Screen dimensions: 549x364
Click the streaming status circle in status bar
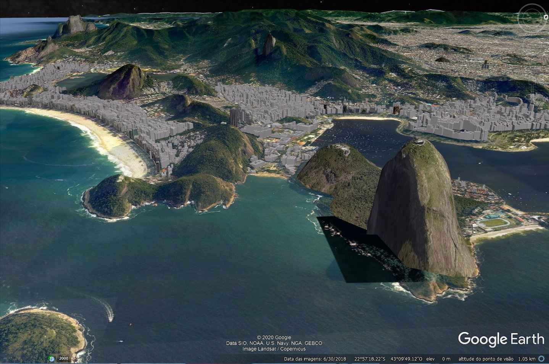542,359
